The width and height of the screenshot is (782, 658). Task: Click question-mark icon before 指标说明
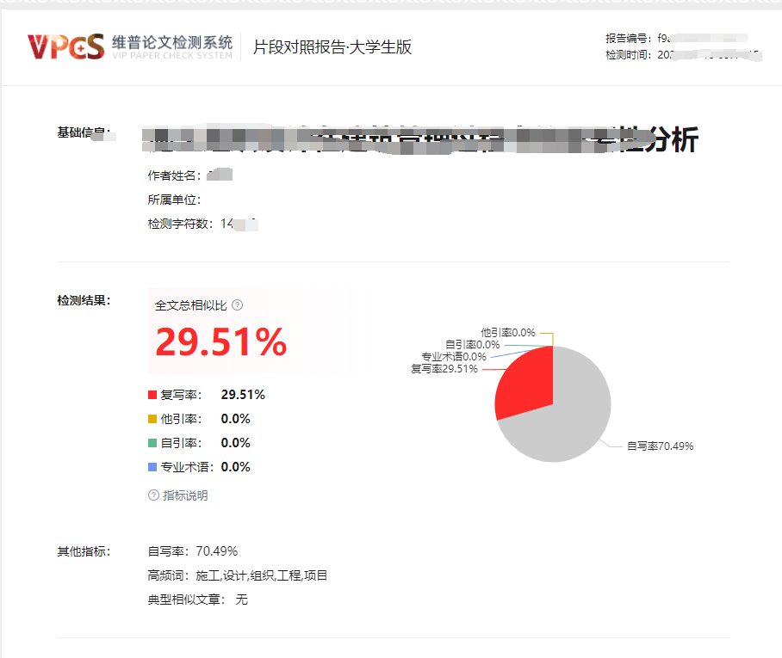pos(153,495)
